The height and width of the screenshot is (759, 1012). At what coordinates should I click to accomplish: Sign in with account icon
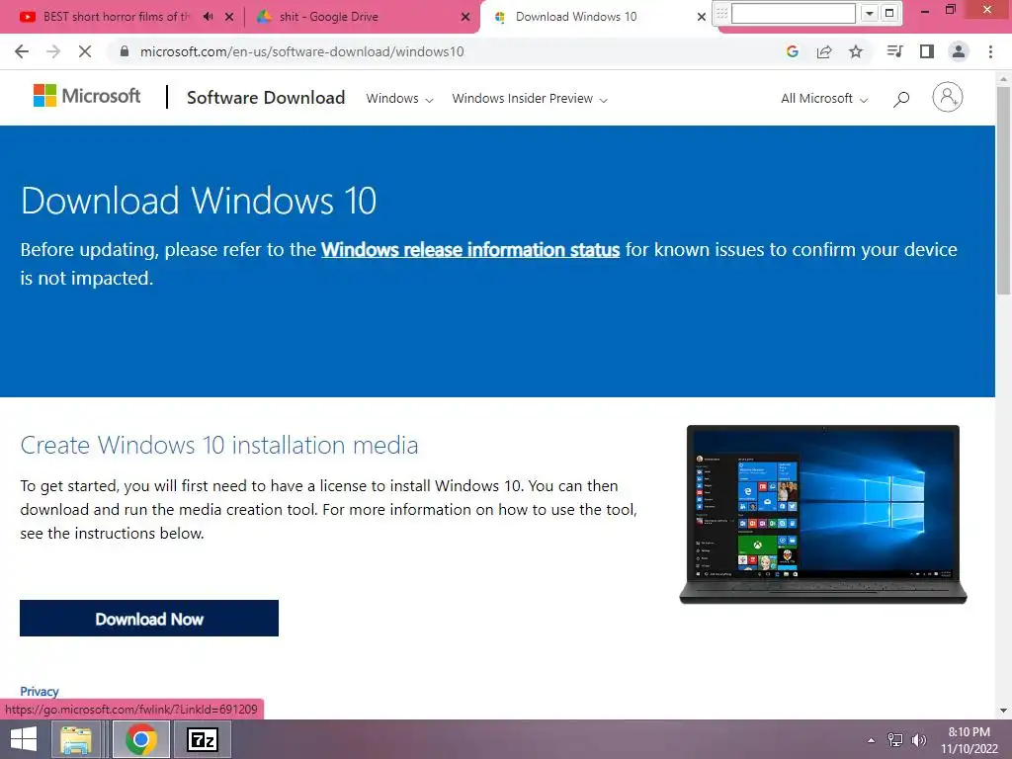[948, 98]
